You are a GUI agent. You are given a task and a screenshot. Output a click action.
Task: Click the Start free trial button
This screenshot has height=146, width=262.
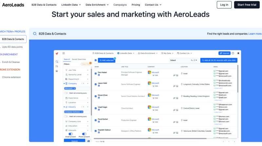click(247, 5)
